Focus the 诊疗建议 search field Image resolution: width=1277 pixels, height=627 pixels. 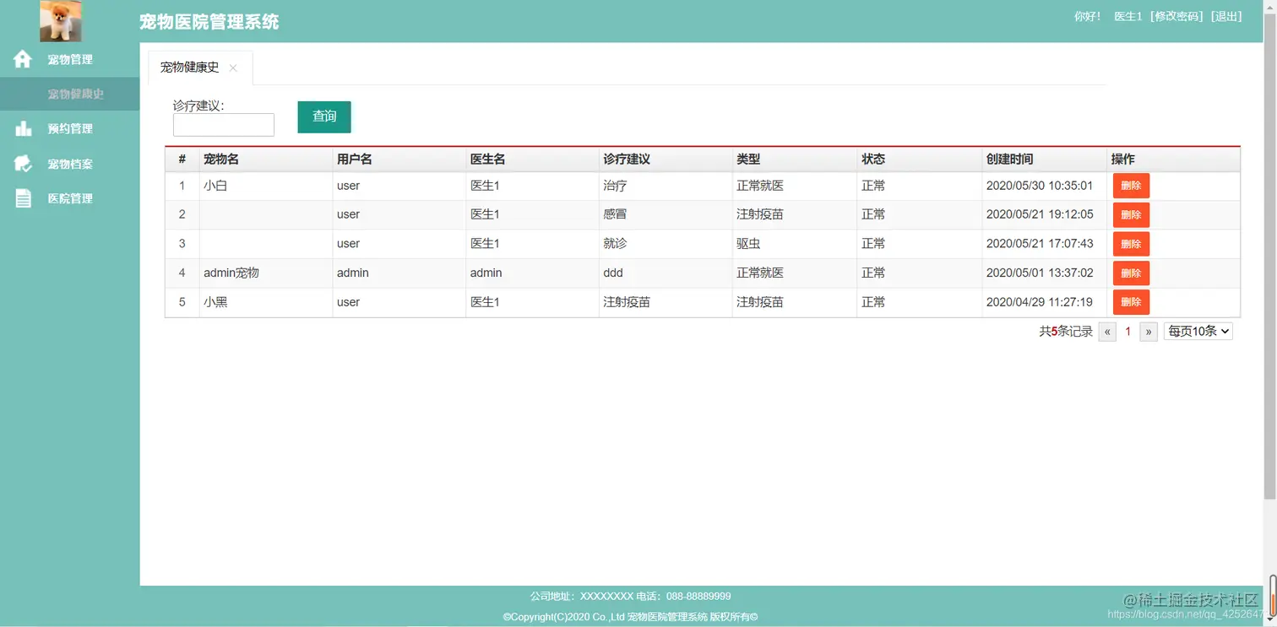tap(224, 125)
